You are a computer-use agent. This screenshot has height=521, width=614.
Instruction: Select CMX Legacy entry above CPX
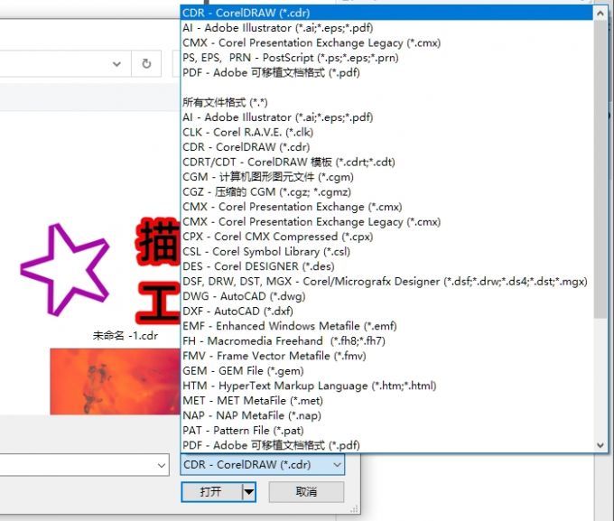386,222
